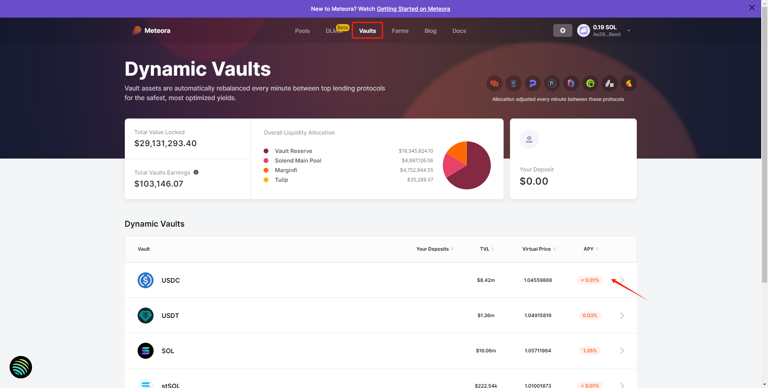
Task: Click the Vault column header
Action: pos(144,249)
